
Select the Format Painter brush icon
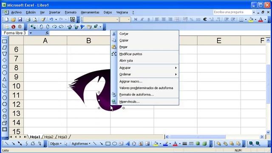tap(43, 20)
